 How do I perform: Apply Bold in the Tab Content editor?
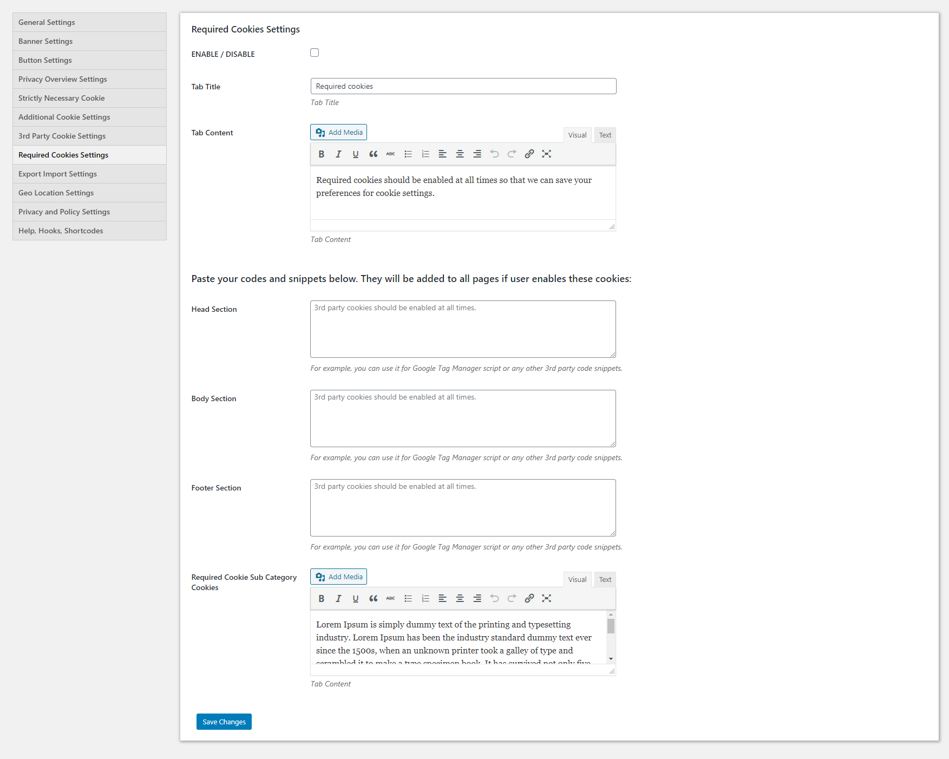[x=321, y=154]
